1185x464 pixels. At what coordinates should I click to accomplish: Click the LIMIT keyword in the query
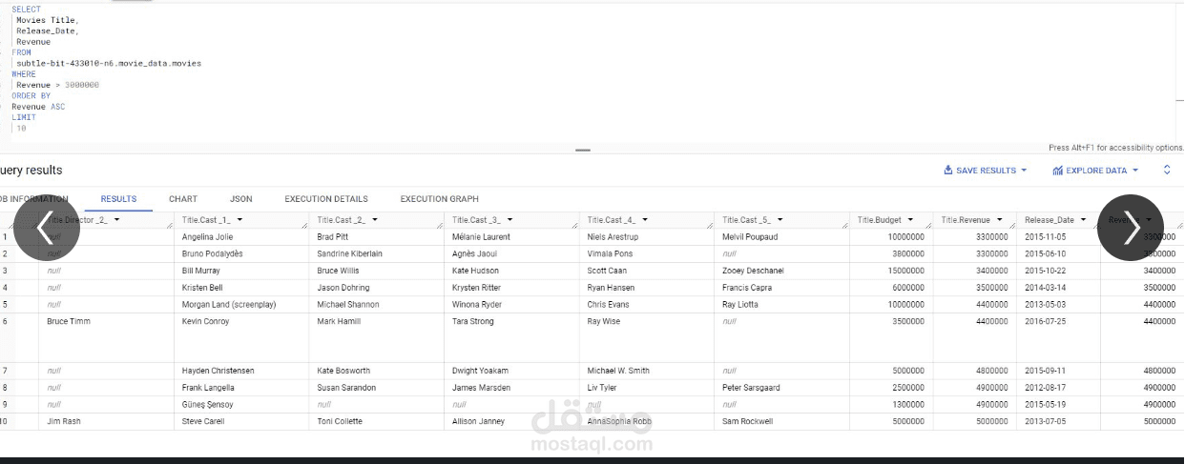click(x=24, y=117)
